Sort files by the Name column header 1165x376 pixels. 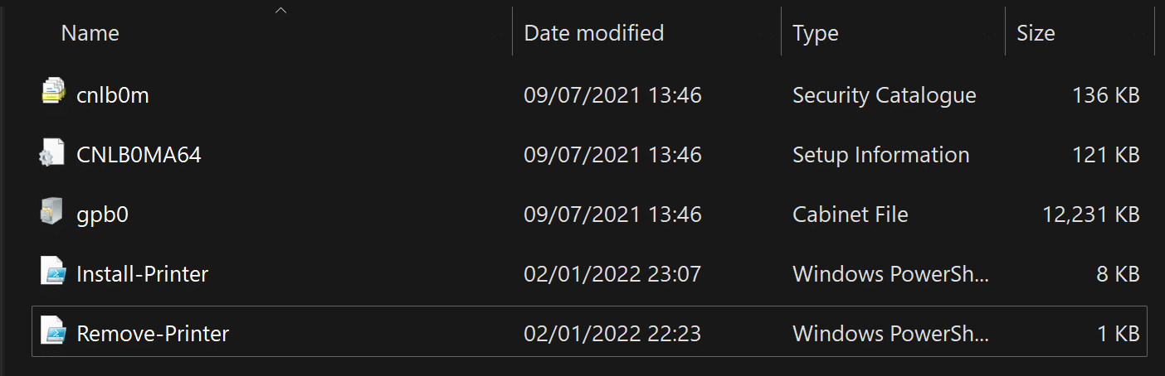click(x=90, y=32)
